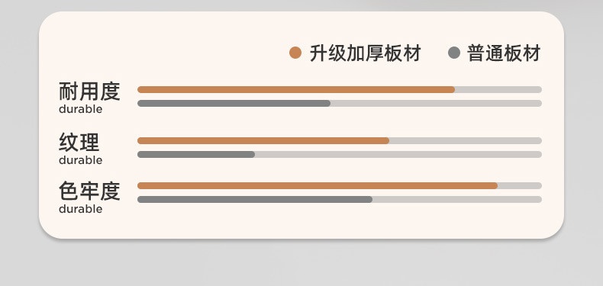Image resolution: width=603 pixels, height=286 pixels.
Task: Select the 普通板材 legend label
Action: pyautogui.click(x=504, y=53)
